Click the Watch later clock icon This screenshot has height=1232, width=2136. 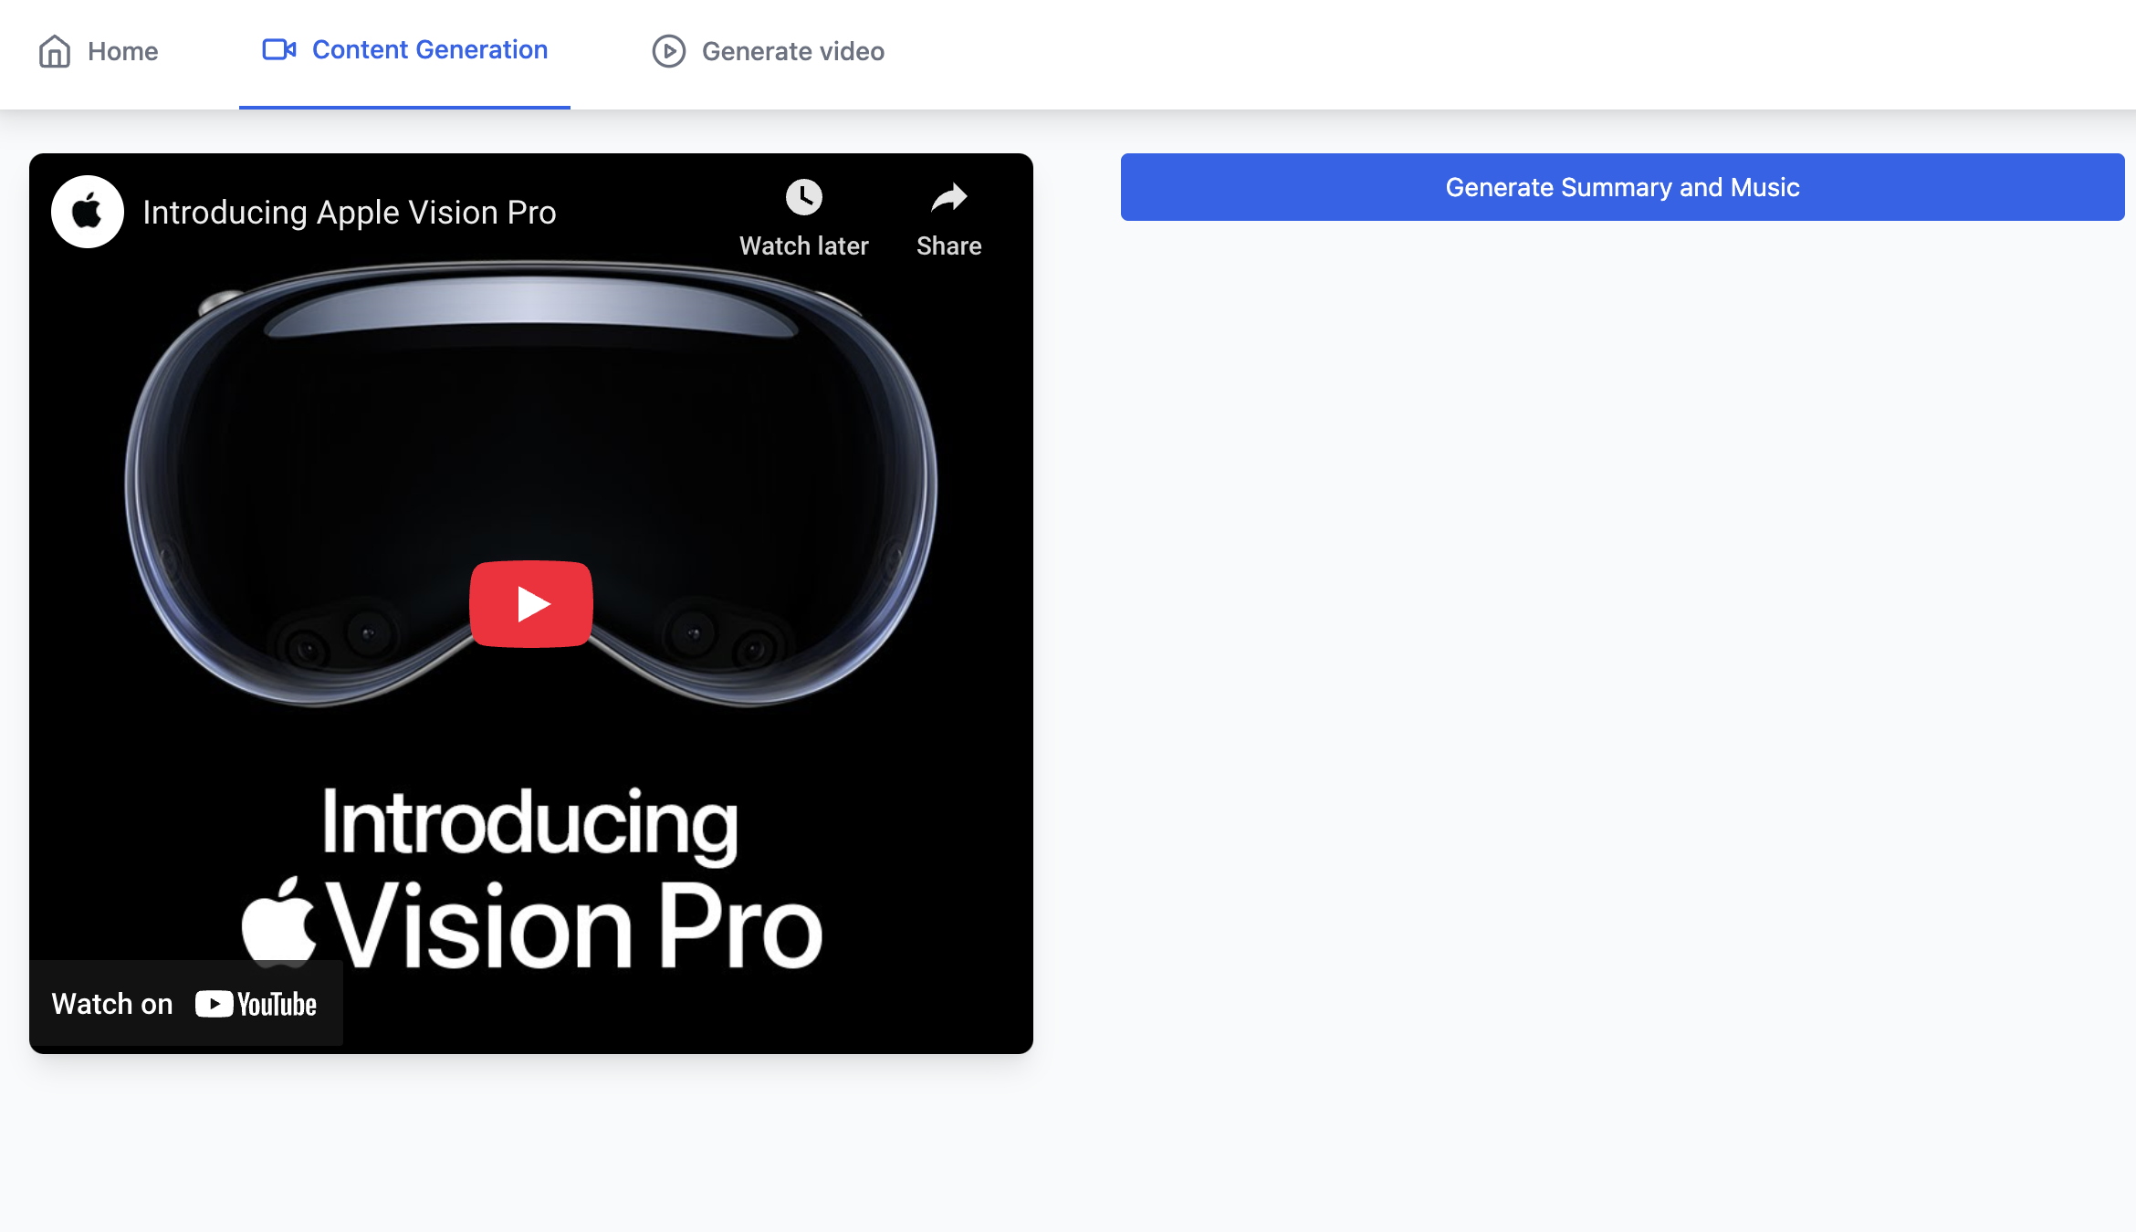tap(803, 197)
